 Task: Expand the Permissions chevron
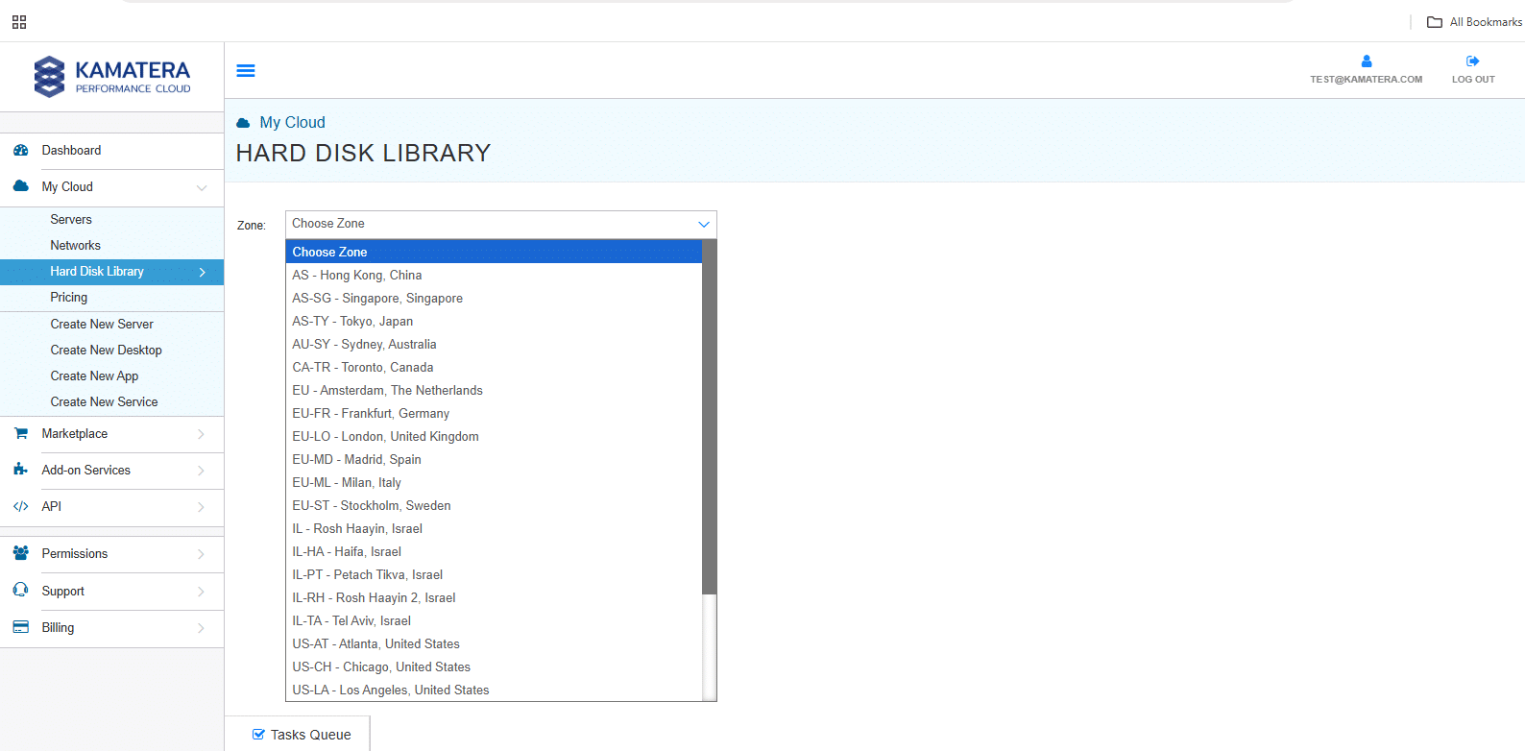coord(201,554)
